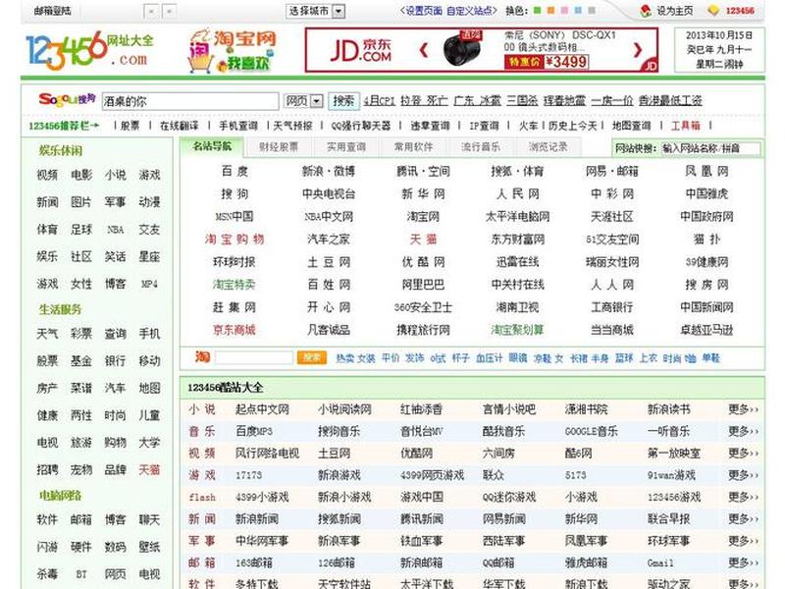Open the 新浪·微博 link

(x=329, y=171)
